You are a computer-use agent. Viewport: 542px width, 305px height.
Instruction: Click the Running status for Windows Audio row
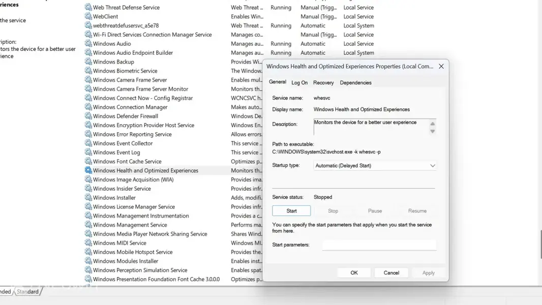281,44
